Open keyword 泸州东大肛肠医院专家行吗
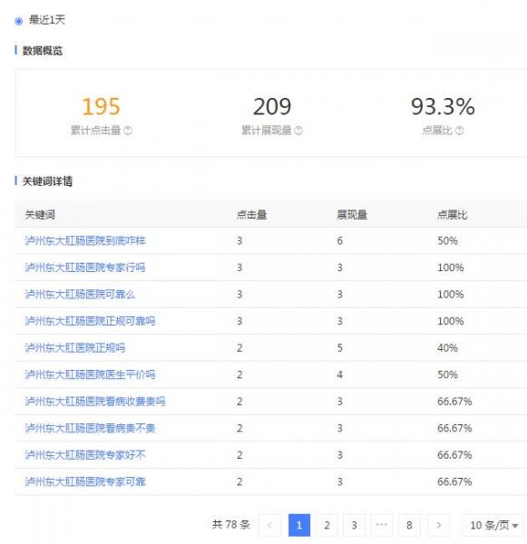 pos(85,267)
